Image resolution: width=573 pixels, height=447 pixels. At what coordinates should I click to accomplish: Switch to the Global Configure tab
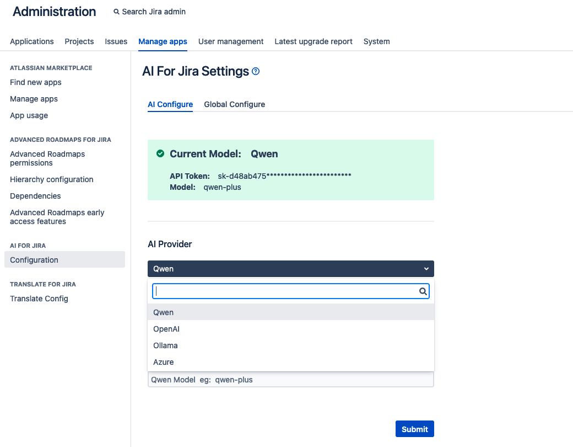point(235,104)
